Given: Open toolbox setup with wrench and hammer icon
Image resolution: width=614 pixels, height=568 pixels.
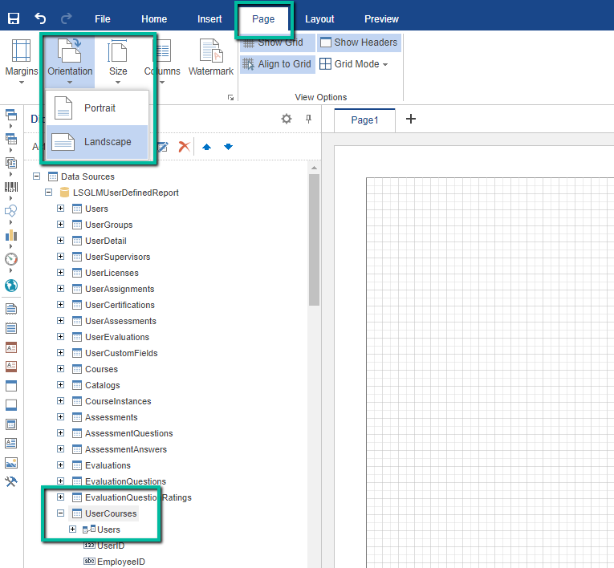Looking at the screenshot, I should coord(11,481).
